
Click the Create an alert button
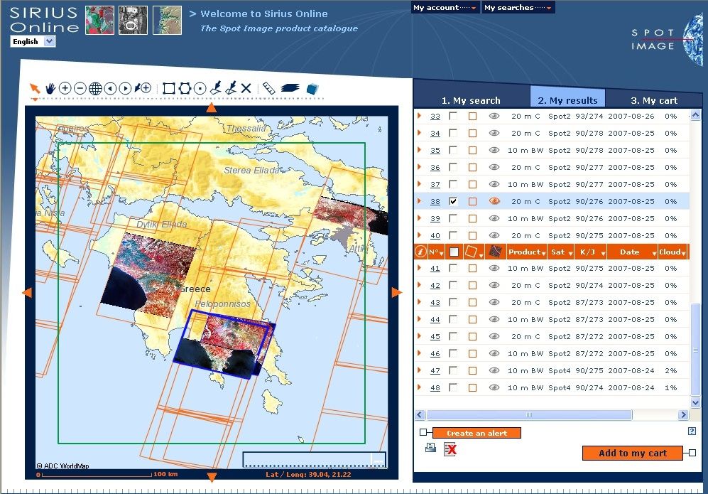tap(476, 433)
